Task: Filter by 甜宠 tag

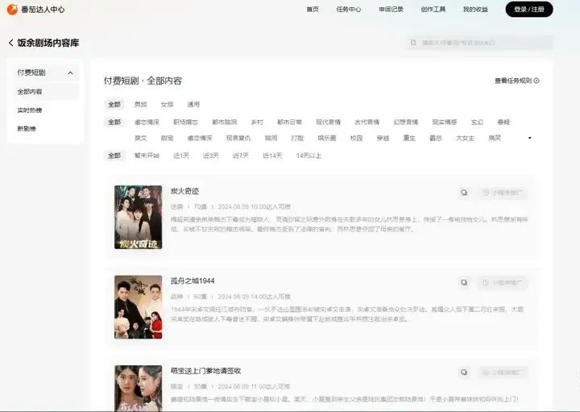Action: coord(168,138)
